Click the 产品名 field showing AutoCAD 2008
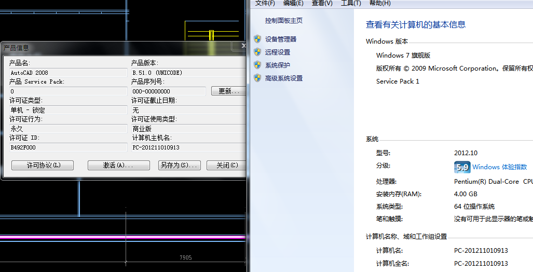The width and height of the screenshot is (533, 272). point(69,73)
